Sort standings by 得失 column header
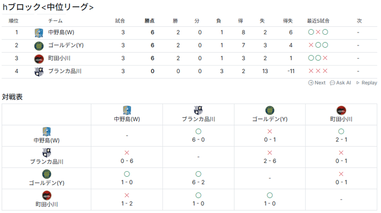Image resolution: width=381 pixels, height=213 pixels. pyautogui.click(x=288, y=21)
